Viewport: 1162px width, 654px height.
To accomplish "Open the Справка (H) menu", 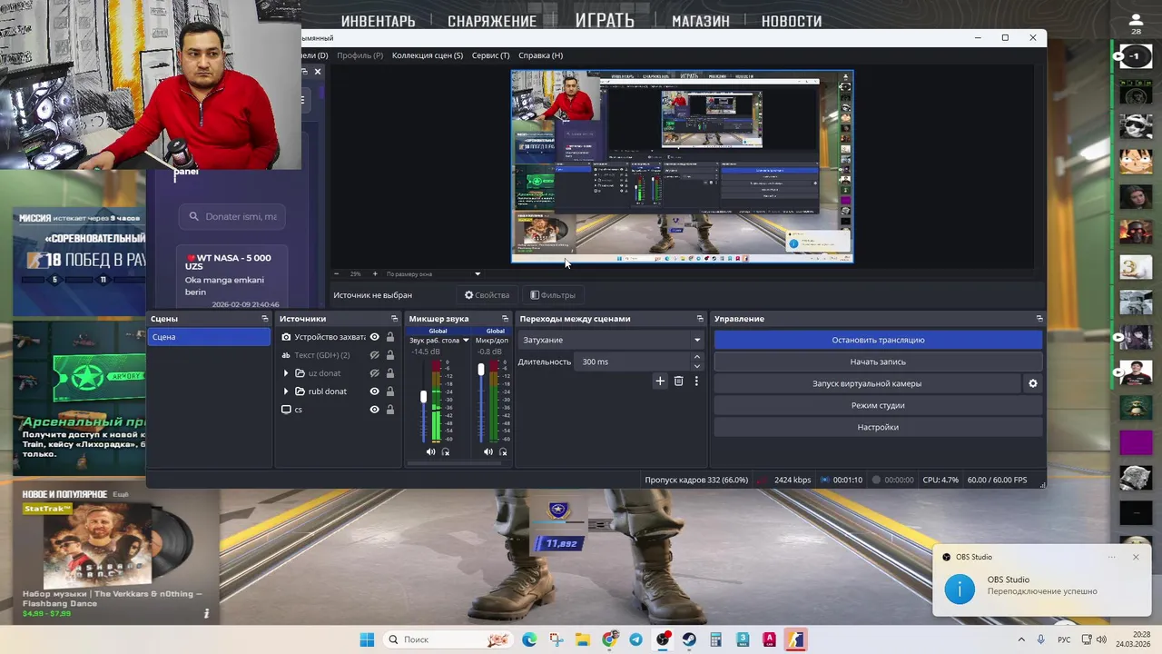I will point(541,55).
